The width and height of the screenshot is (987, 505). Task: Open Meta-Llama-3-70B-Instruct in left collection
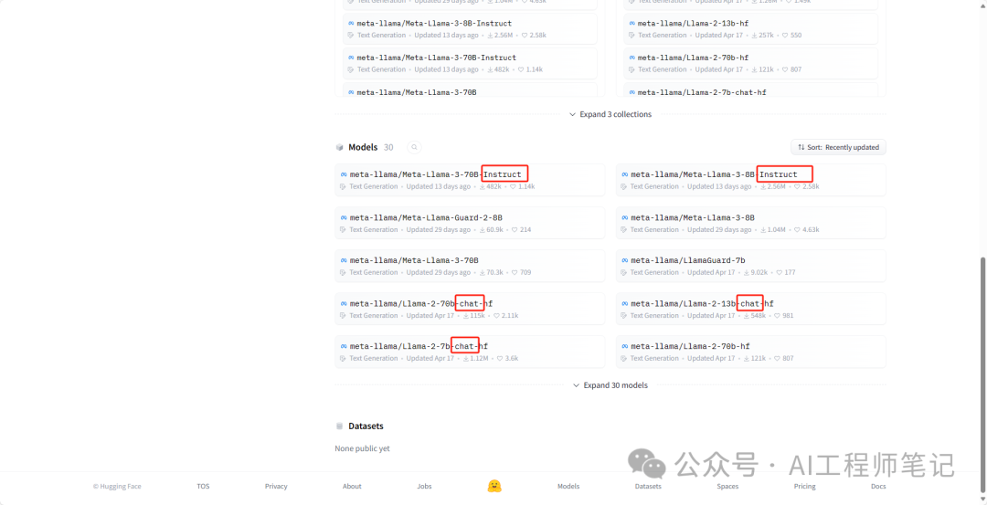click(470, 63)
